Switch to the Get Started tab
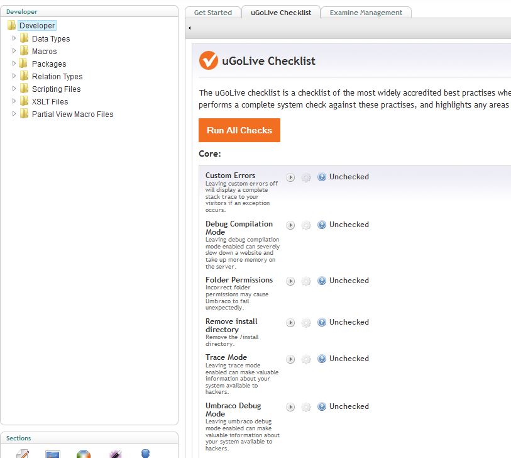Viewport: 511px width, 458px height. [213, 13]
